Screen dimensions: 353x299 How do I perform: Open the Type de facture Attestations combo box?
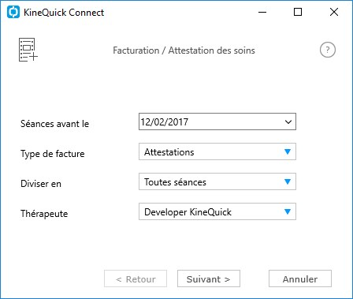217,151
